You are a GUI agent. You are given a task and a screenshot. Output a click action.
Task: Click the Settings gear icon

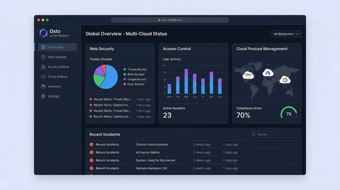(43, 96)
